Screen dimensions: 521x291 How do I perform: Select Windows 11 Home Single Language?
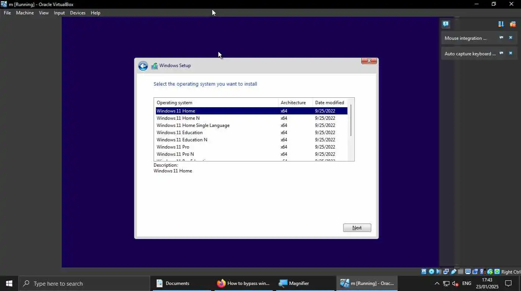click(251, 125)
